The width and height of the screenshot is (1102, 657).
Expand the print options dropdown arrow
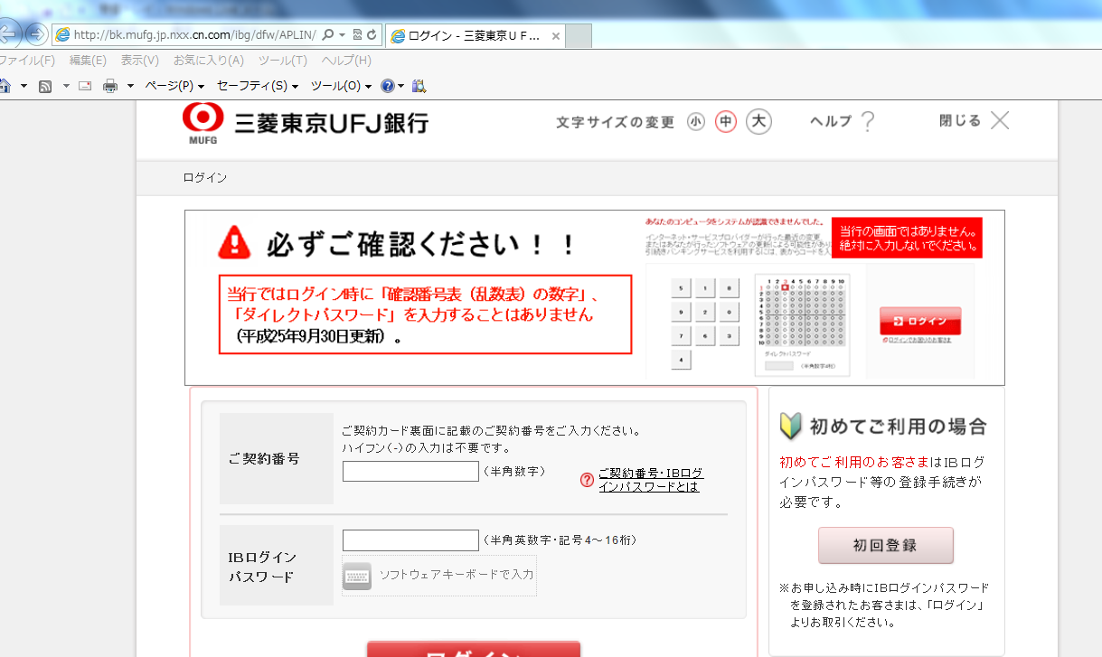coord(130,87)
